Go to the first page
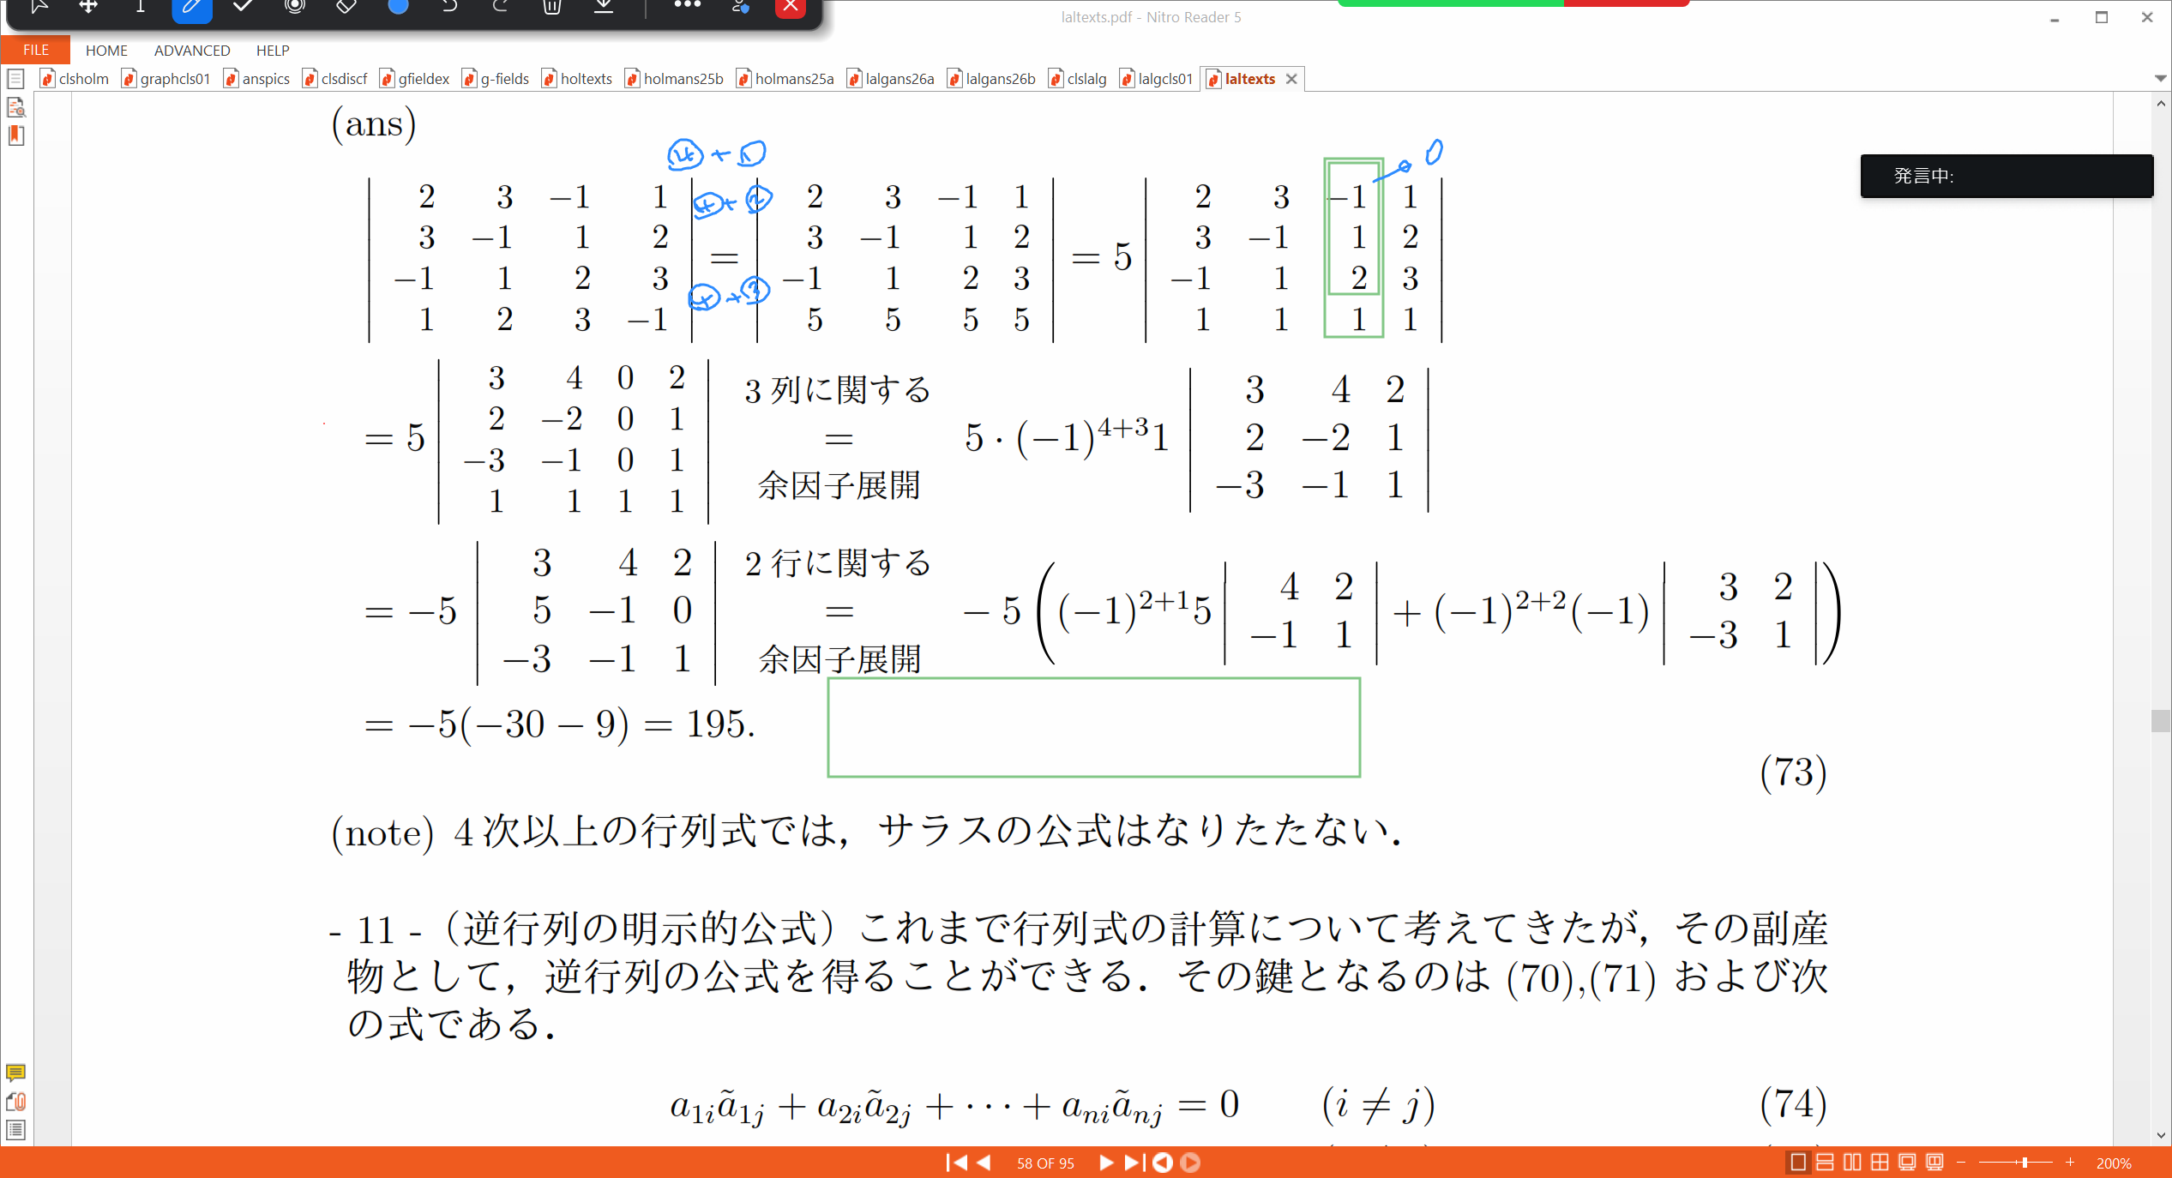This screenshot has width=2172, height=1178. point(955,1163)
